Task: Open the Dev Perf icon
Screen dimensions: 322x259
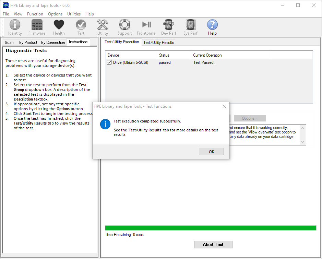Action: (169, 27)
